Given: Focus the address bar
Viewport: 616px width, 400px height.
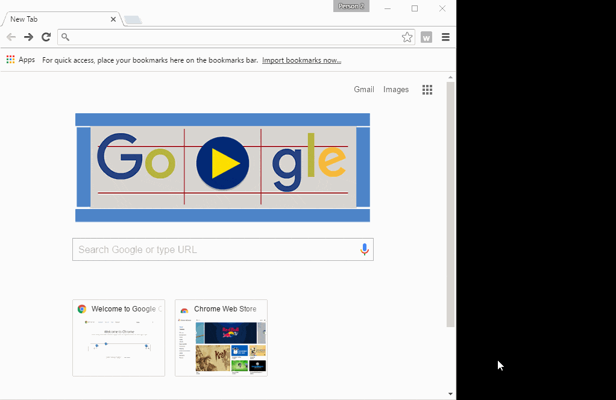Looking at the screenshot, I should pos(236,37).
